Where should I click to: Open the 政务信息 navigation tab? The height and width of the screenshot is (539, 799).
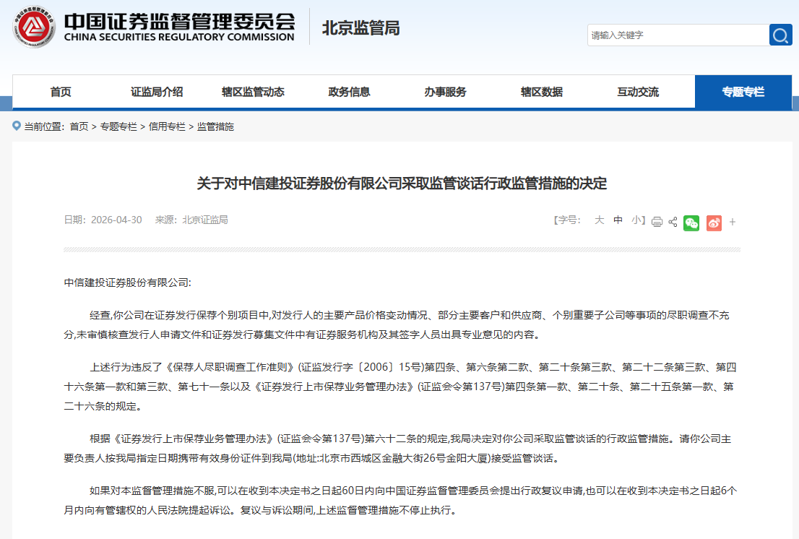pyautogui.click(x=349, y=92)
